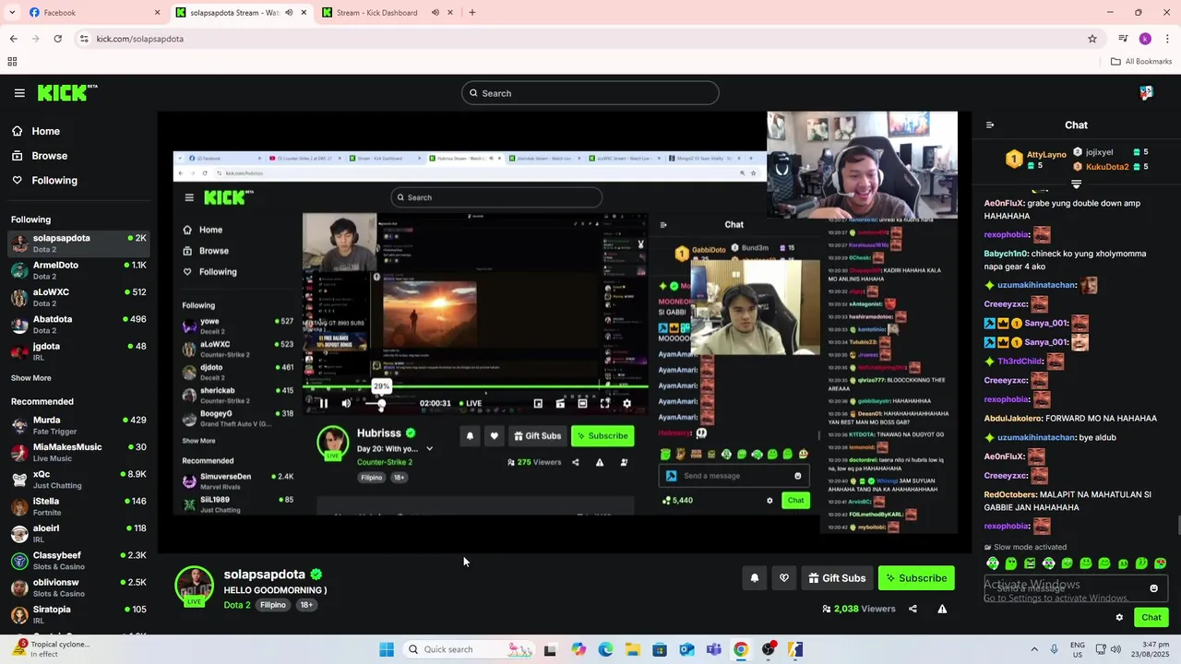Open ArmelDoto channel in Following list
The width and height of the screenshot is (1181, 664).
[78, 270]
